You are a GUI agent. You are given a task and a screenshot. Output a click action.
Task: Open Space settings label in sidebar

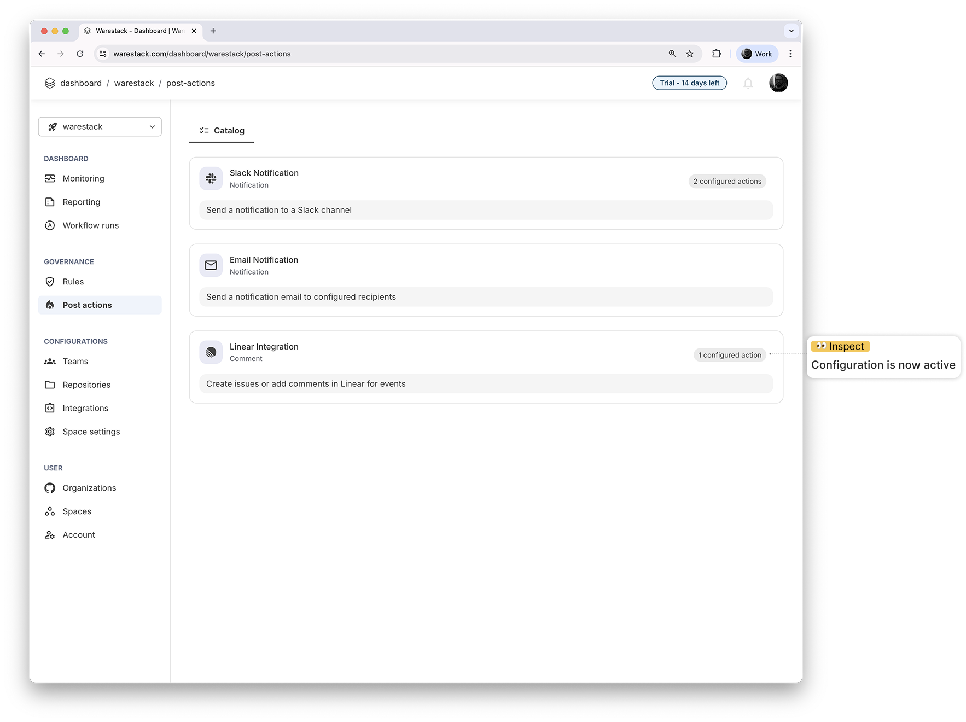tap(91, 432)
